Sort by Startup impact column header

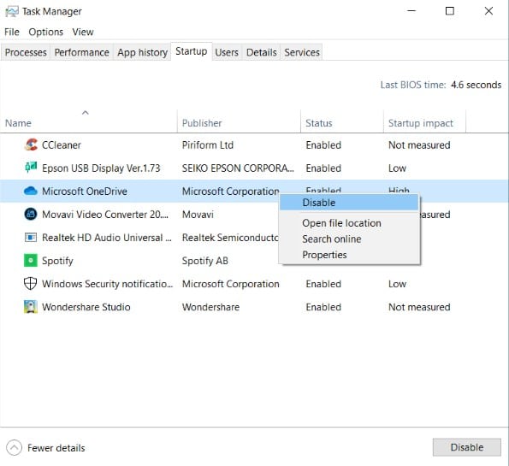point(420,123)
